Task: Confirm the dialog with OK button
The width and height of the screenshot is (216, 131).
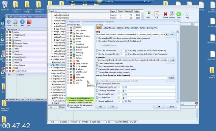Action: pyautogui.click(x=159, y=107)
